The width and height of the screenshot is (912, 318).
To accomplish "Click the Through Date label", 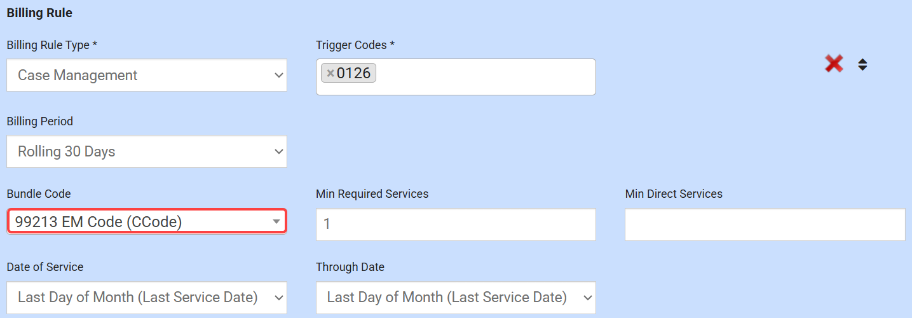I will click(350, 267).
